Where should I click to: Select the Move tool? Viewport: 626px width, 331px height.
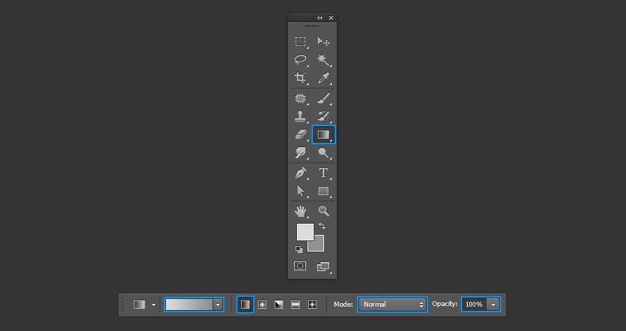(323, 42)
